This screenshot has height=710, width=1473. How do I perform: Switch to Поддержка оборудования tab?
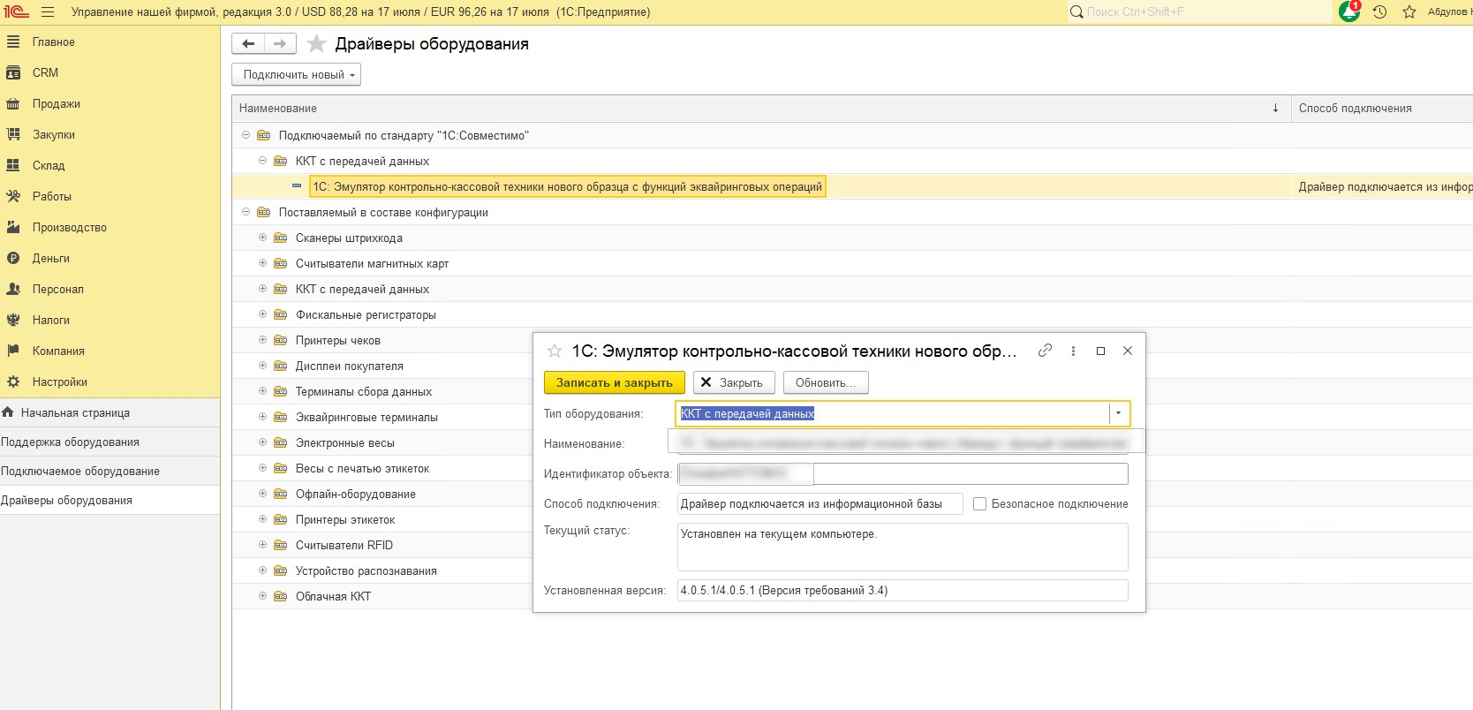click(x=110, y=442)
